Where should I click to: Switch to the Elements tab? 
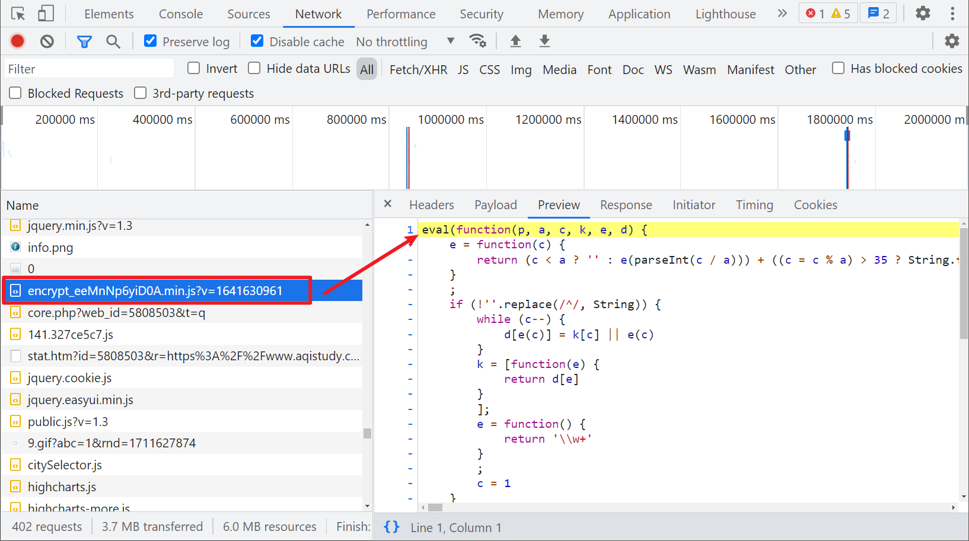pos(109,14)
